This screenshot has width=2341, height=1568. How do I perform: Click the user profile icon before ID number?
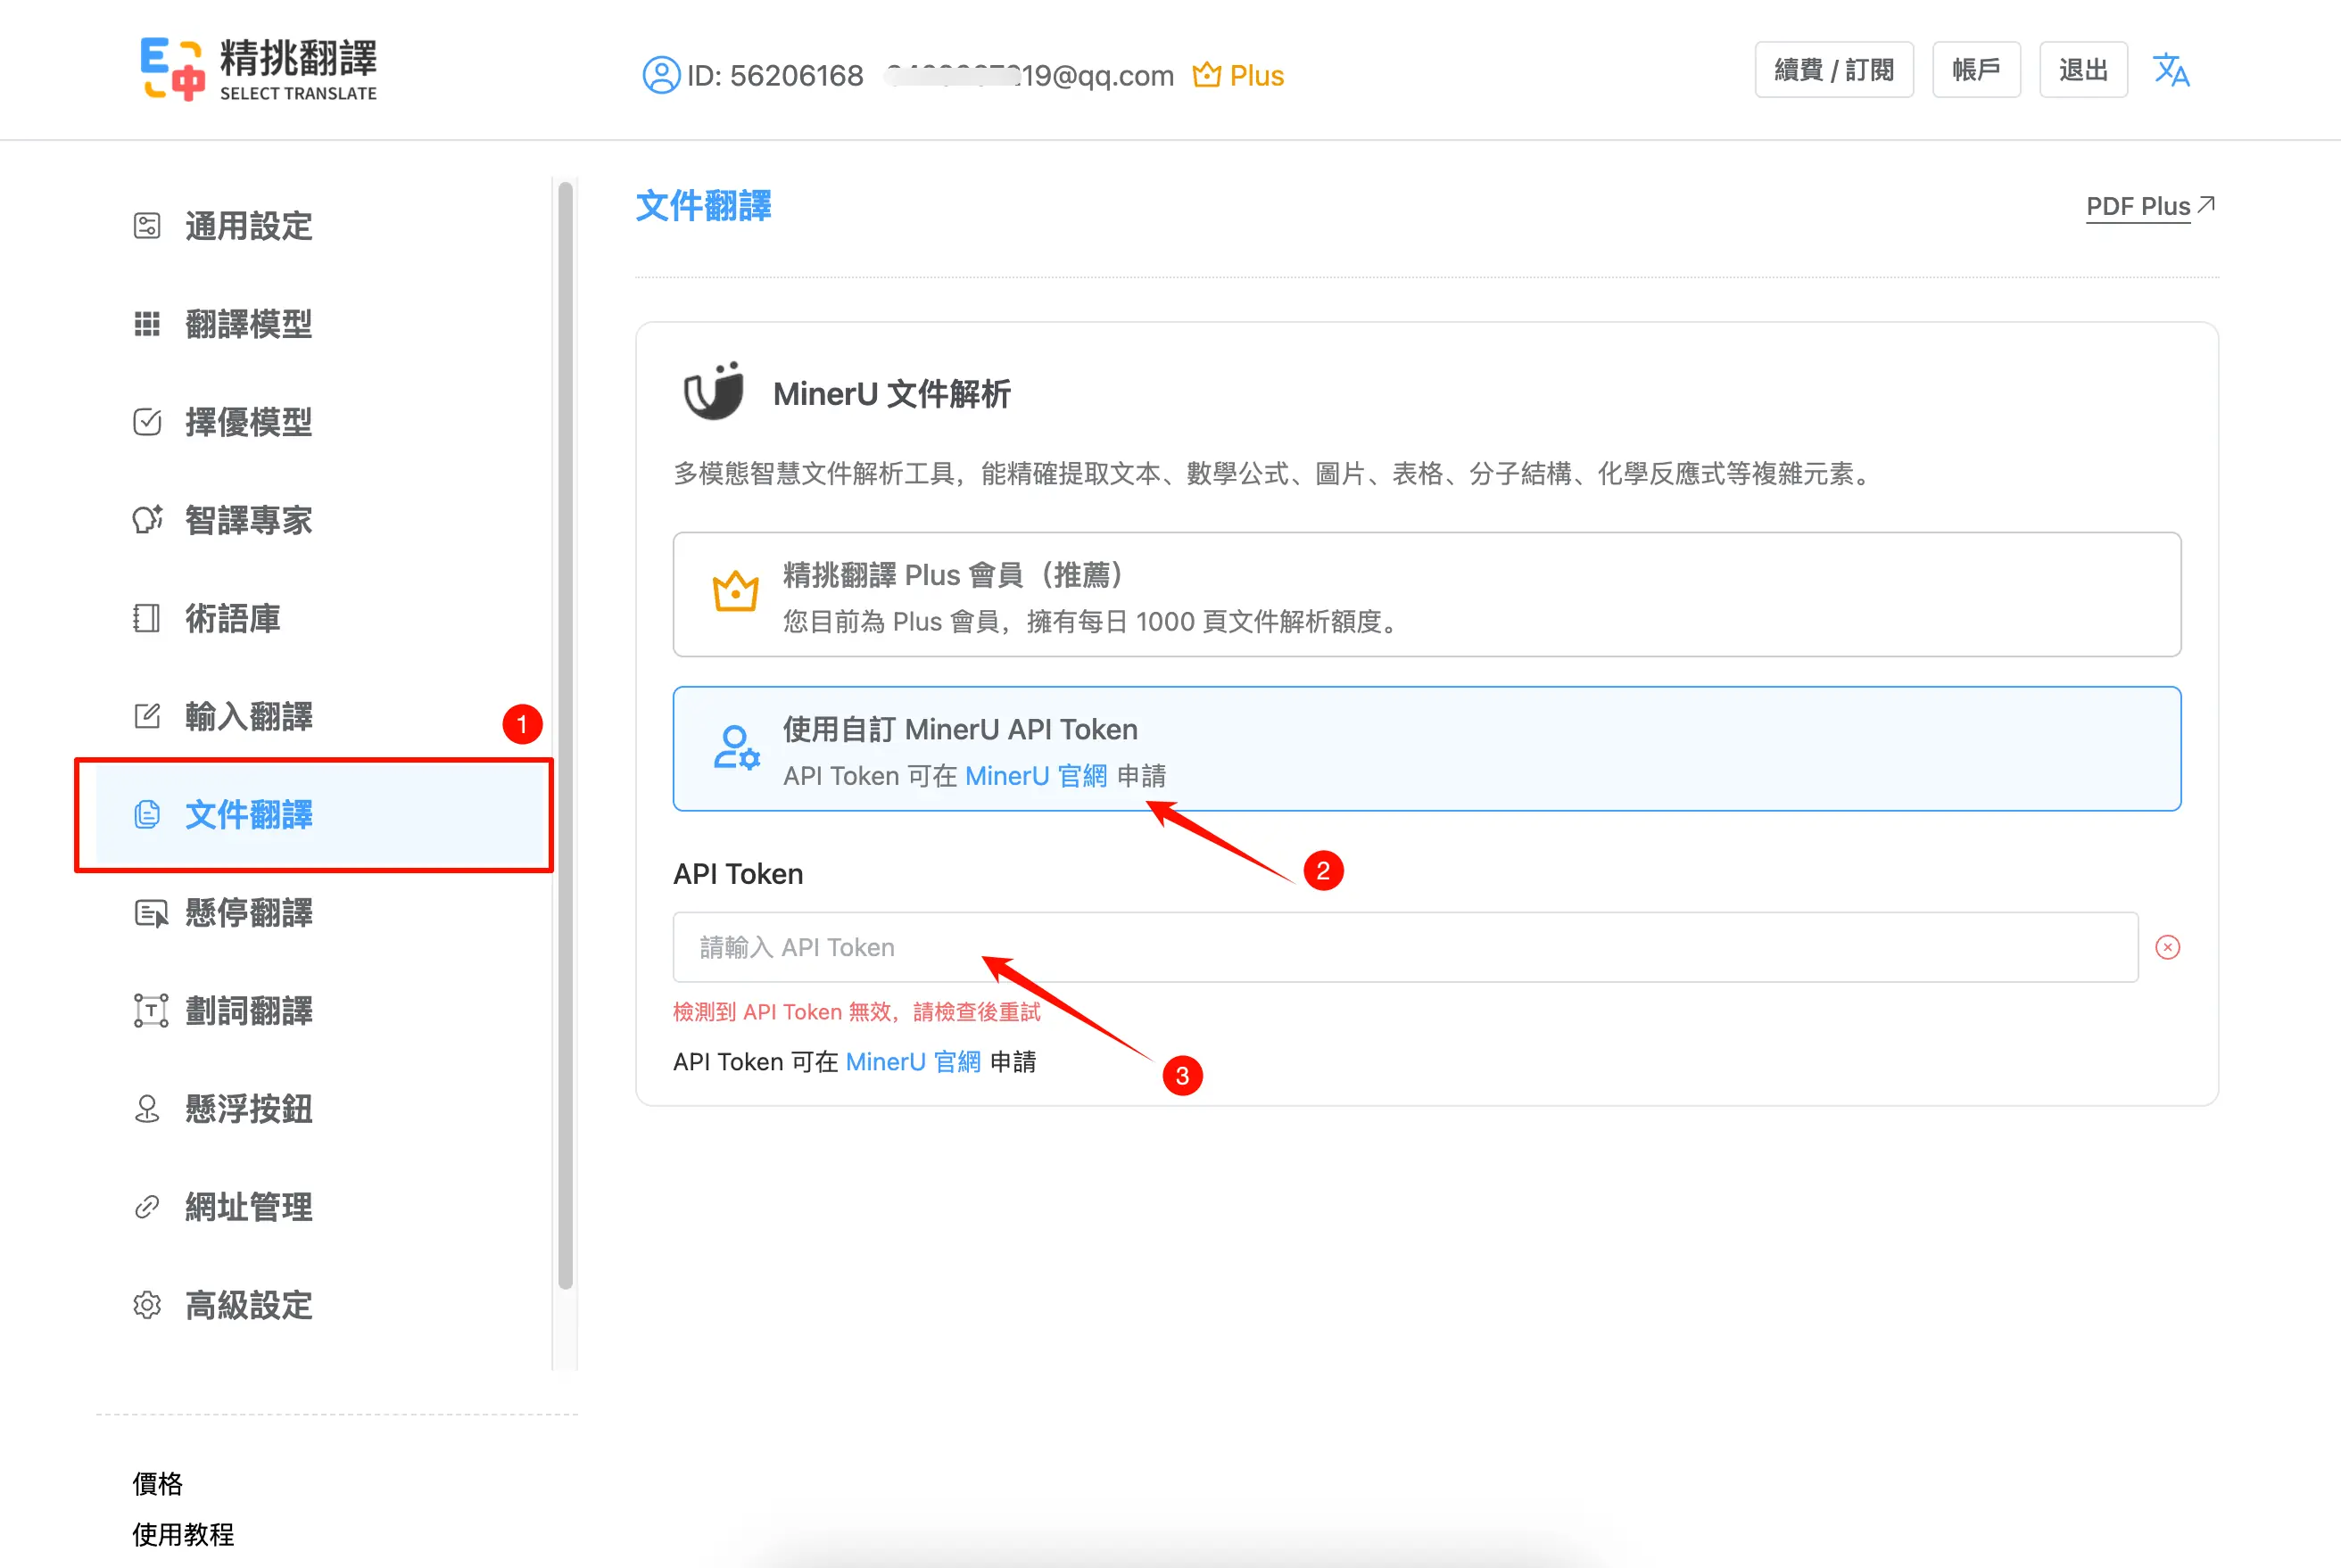pos(660,75)
